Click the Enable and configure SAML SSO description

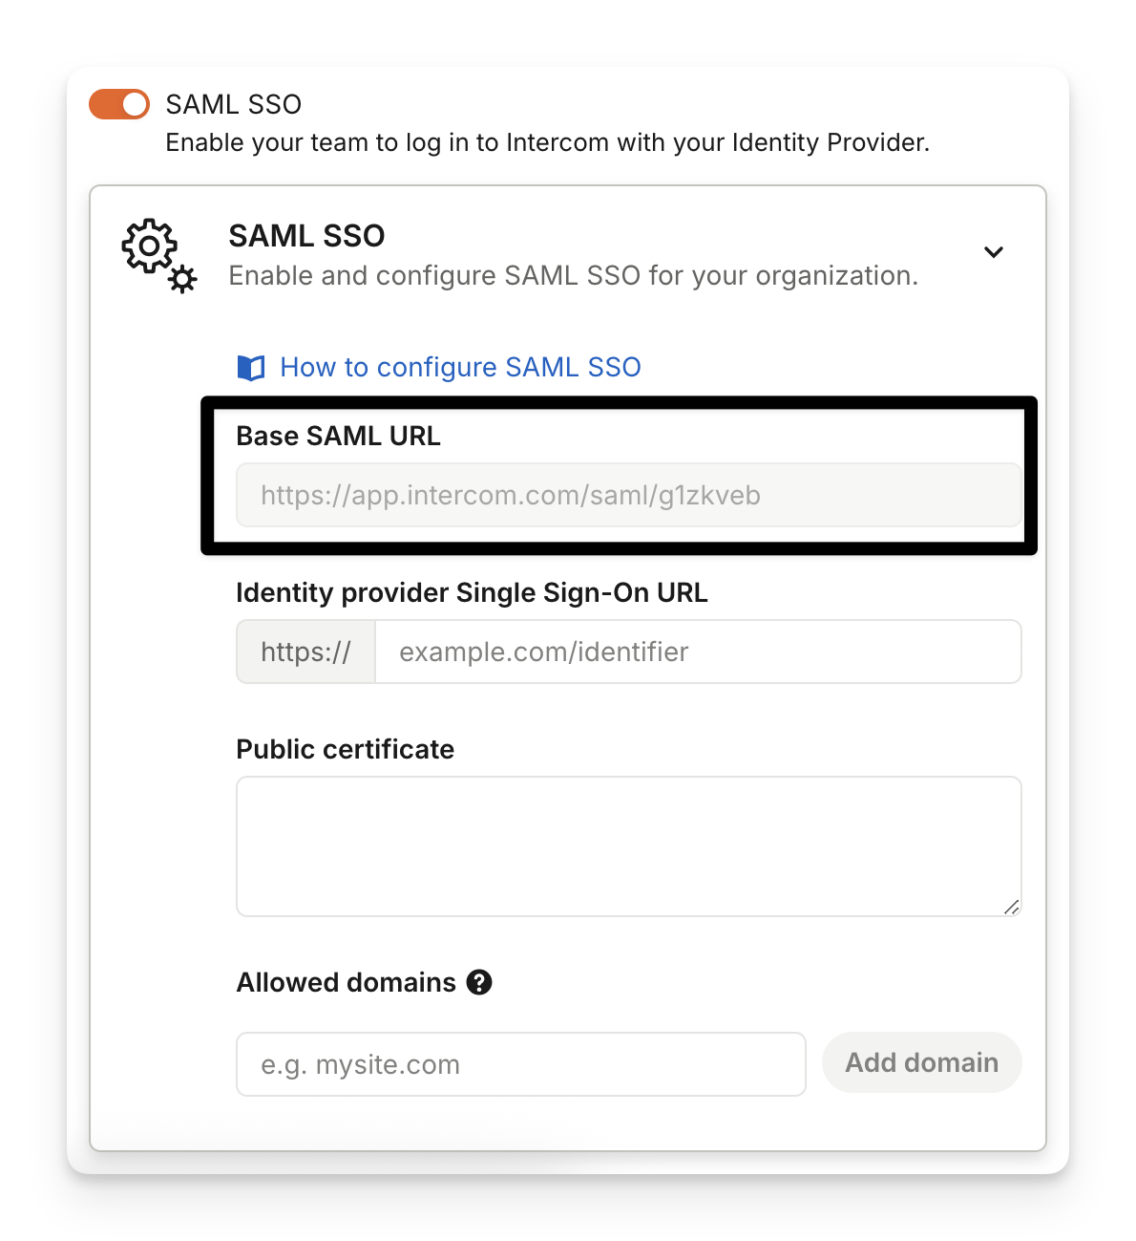coord(573,276)
